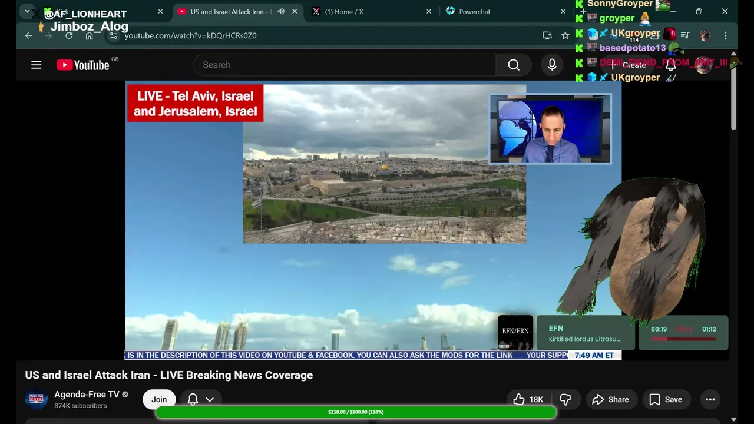Open the Chrome profile avatar
The height and width of the screenshot is (424, 754).
click(705, 35)
